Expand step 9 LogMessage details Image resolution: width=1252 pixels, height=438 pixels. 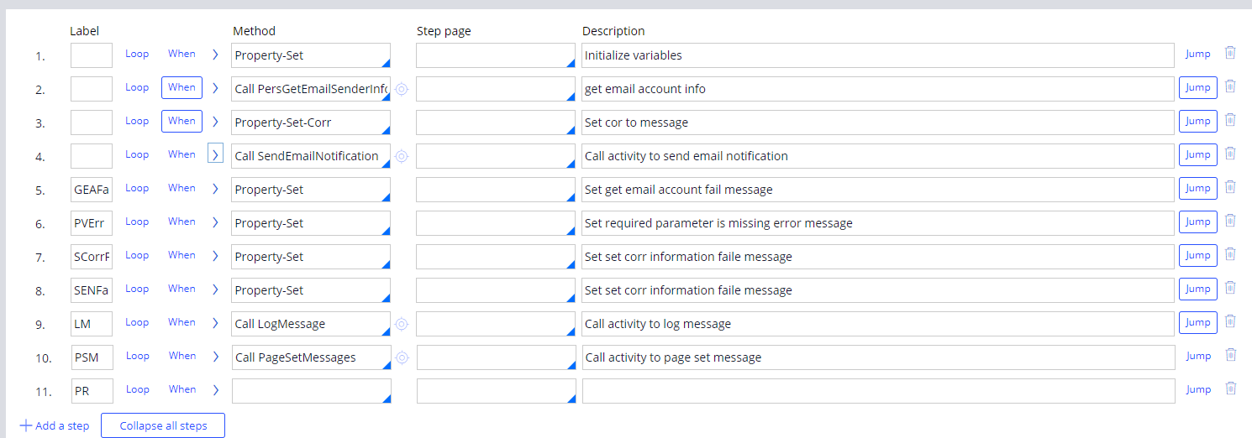point(215,323)
